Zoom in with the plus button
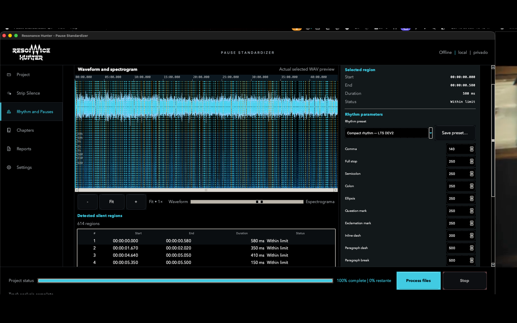Viewport: 517px width, 323px height. tap(136, 202)
